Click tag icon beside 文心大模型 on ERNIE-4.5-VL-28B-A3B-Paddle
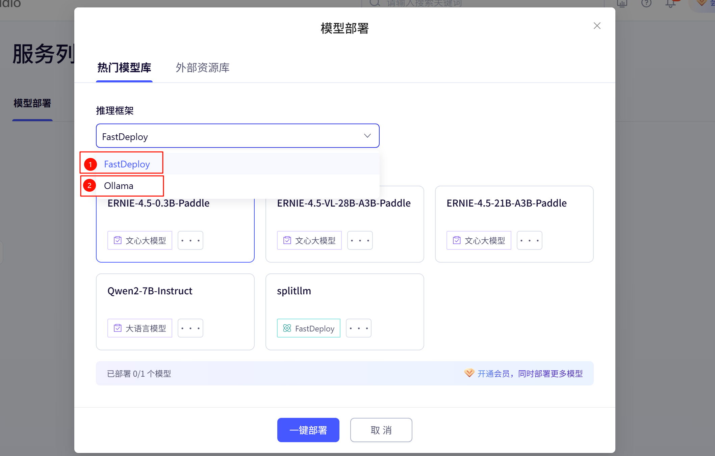715x456 pixels. coord(287,240)
